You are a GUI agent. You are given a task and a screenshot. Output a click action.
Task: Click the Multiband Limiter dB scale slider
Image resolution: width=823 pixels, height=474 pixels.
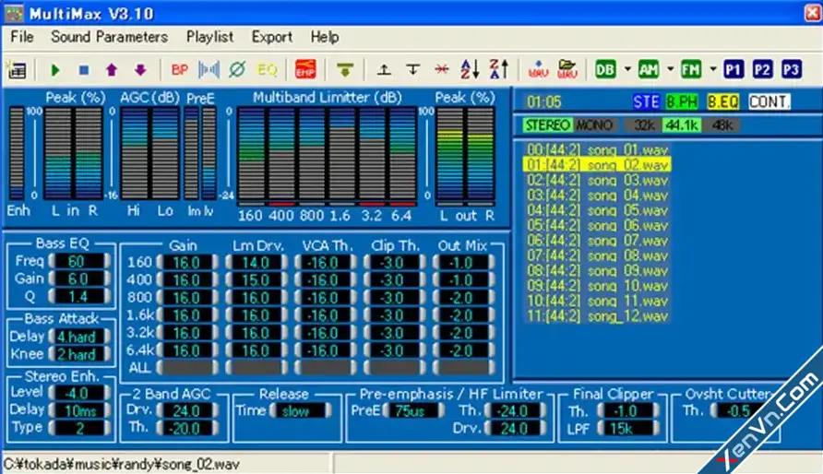click(229, 152)
